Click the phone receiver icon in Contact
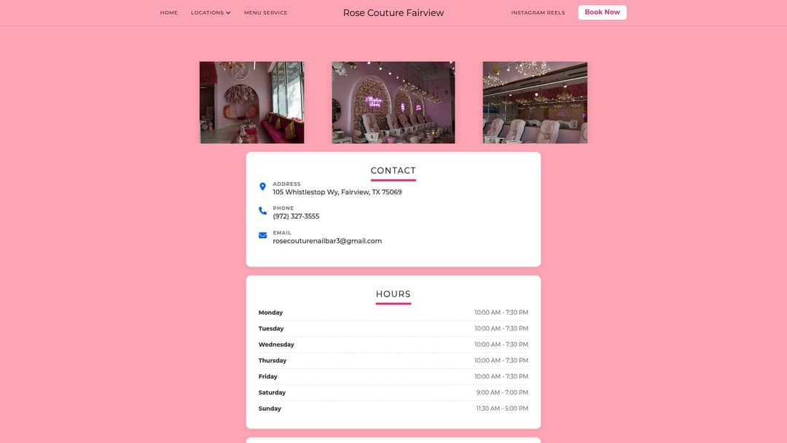This screenshot has width=787, height=443. (x=262, y=211)
